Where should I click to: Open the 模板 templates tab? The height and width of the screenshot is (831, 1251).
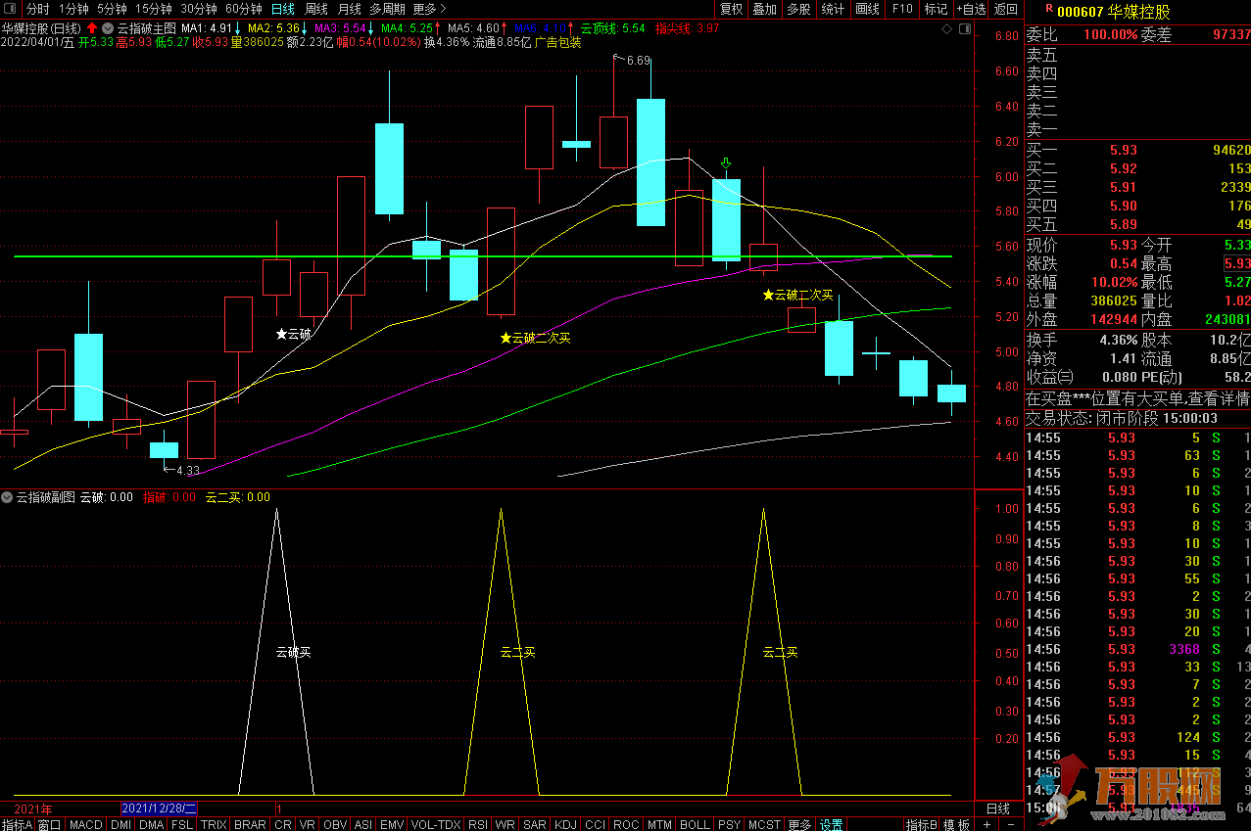956,824
